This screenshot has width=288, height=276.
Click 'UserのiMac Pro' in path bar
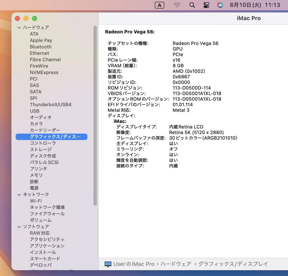click(134, 264)
